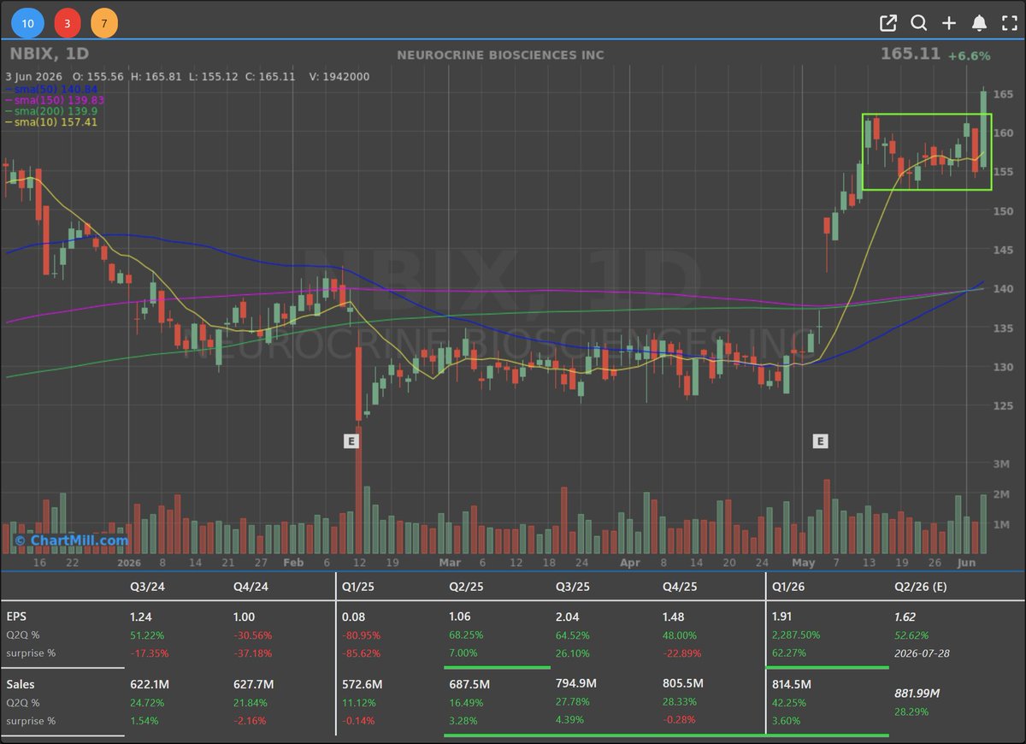Click the red badge showing 3
Screen dimensions: 1026x744
pos(68,23)
